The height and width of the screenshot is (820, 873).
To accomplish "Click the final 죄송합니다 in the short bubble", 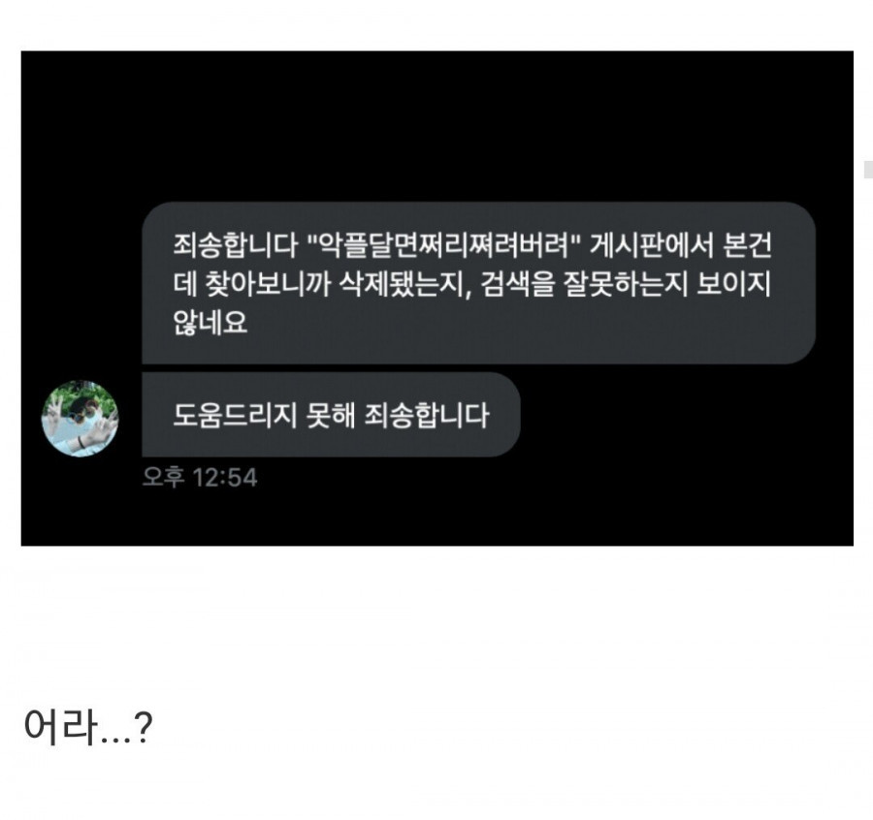I will [427, 415].
